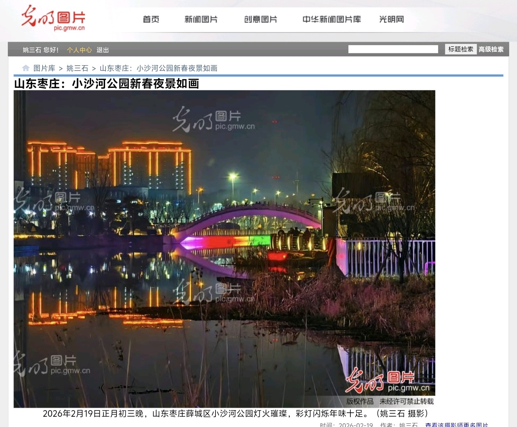Click the 光明图片 site logo
Viewport: 517px width, 427px height.
[53, 18]
